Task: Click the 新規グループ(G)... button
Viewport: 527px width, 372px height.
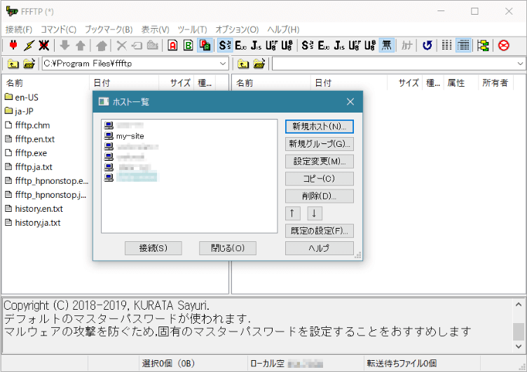Action: (320, 144)
